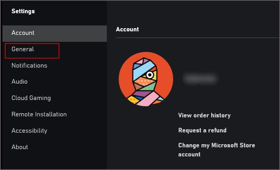
Task: Click the blurred gamertag name
Action: (x=200, y=78)
